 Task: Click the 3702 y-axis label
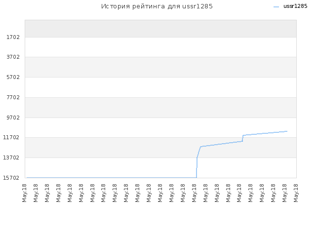(13, 57)
